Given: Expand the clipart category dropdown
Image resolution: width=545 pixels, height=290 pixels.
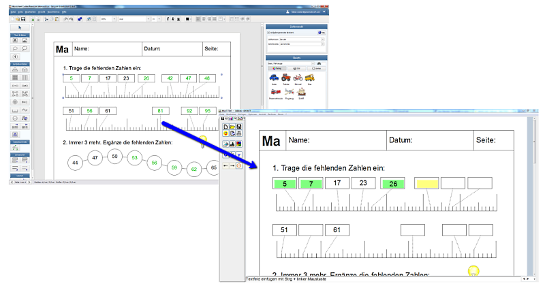Looking at the screenshot, I should pyautogui.click(x=313, y=63).
